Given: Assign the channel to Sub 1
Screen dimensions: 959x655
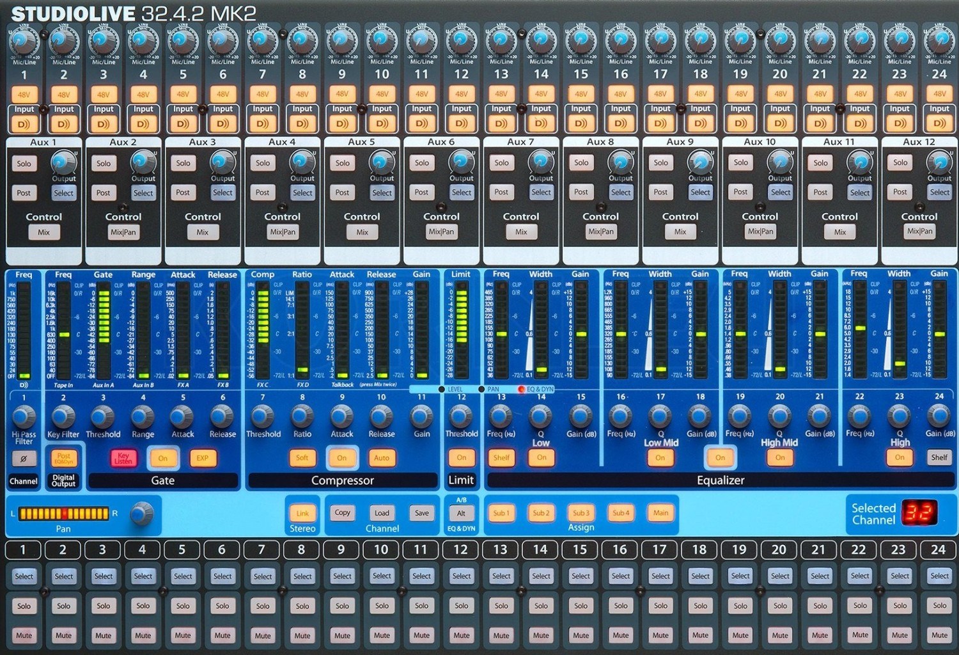Looking at the screenshot, I should [501, 513].
